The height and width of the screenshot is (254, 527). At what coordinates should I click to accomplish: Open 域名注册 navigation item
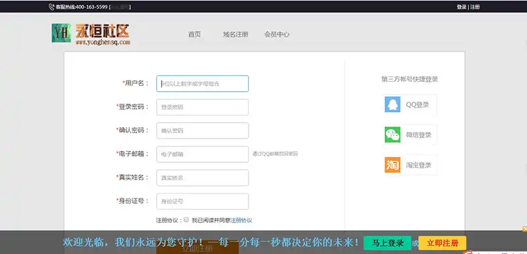coord(235,34)
